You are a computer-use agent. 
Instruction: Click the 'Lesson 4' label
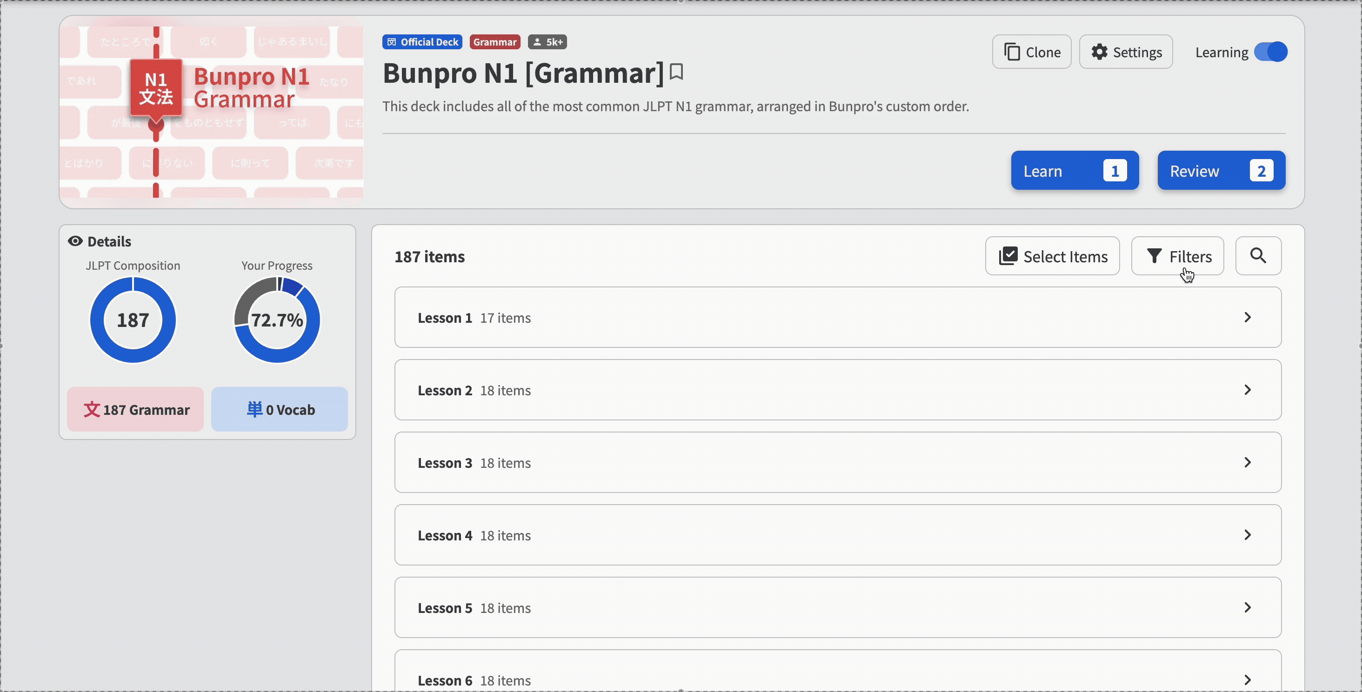click(x=445, y=535)
